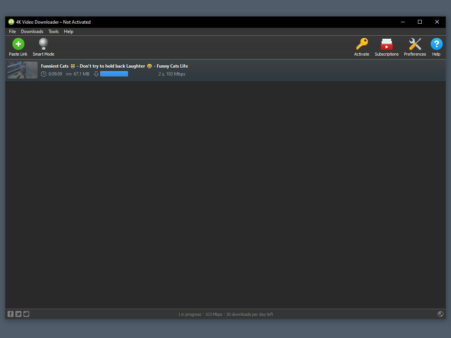
Task: Click the Facebook icon in status bar
Action: click(x=11, y=314)
